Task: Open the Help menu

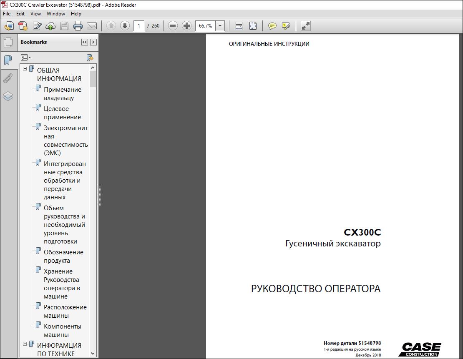Action: (x=76, y=14)
